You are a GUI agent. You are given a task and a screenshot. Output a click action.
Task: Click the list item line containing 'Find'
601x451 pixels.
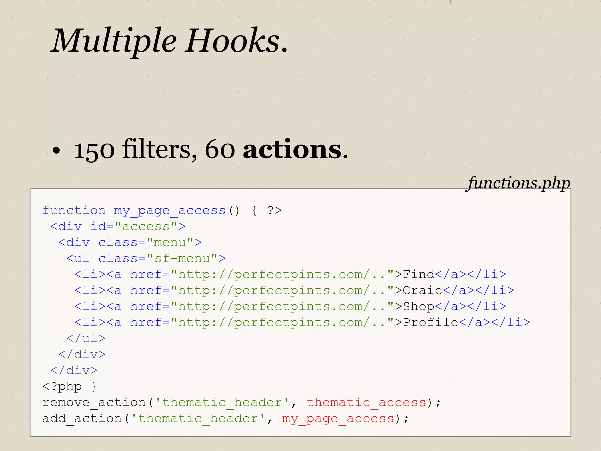(290, 275)
